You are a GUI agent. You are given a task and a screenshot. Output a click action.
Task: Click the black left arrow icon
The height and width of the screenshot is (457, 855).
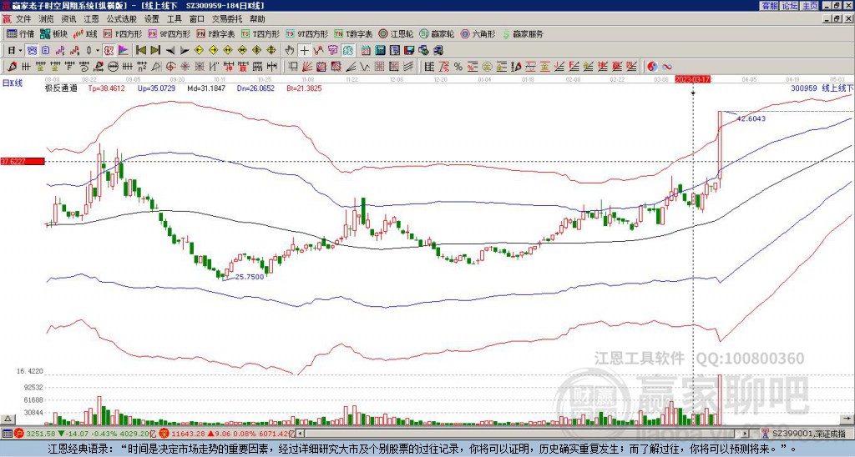click(x=170, y=51)
